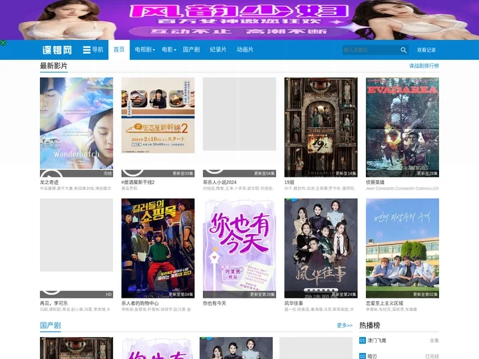Close the banner ad with the green X

pyautogui.click(x=3, y=43)
